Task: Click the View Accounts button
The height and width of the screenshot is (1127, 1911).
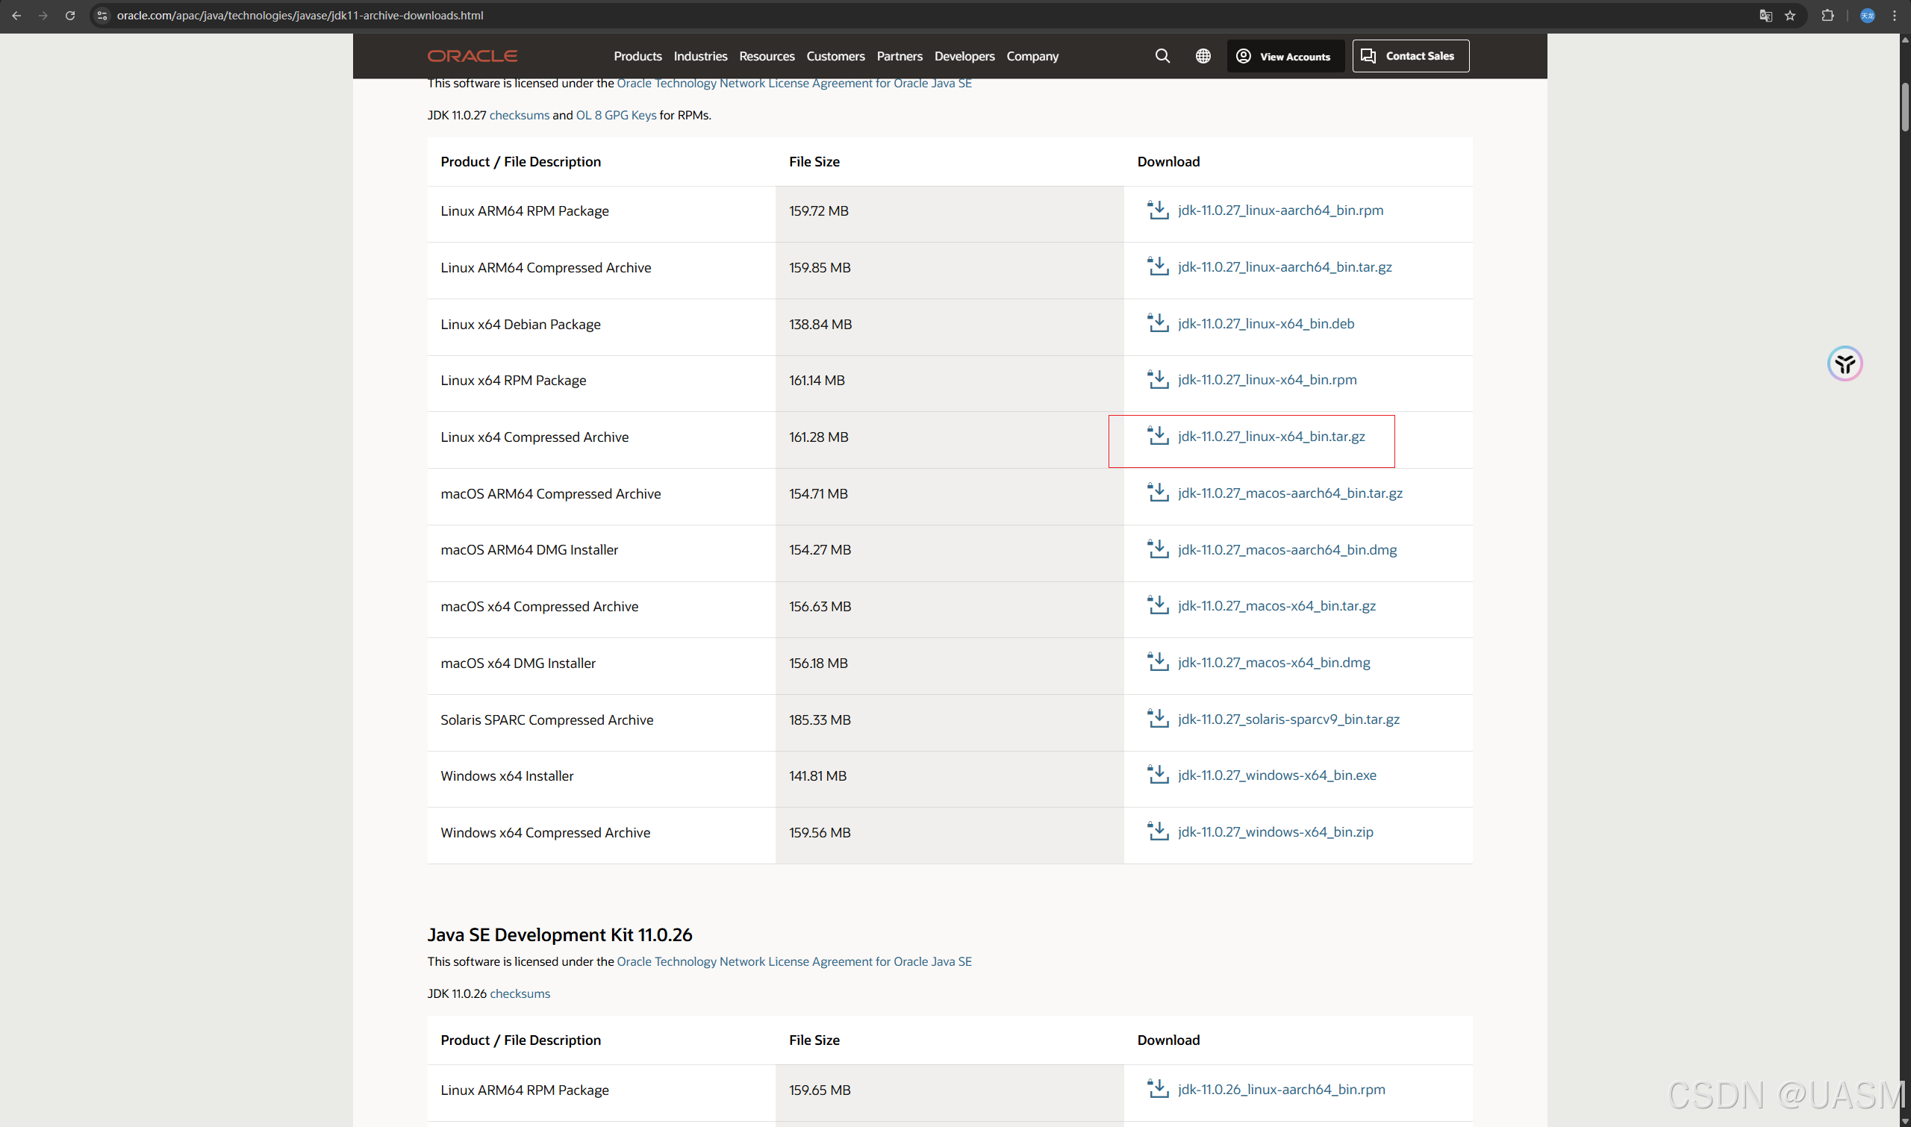Action: (1285, 56)
